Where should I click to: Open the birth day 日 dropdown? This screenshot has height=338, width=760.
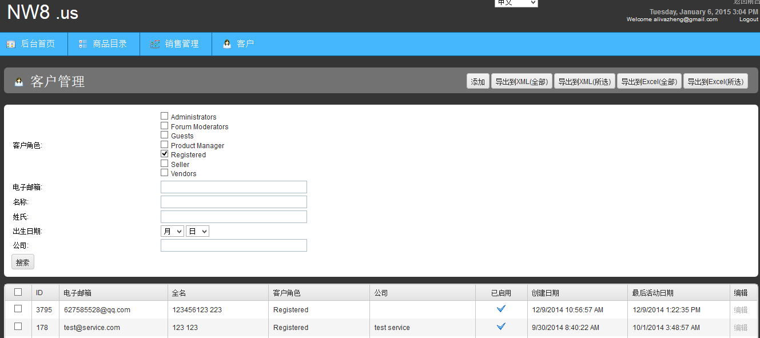click(197, 231)
